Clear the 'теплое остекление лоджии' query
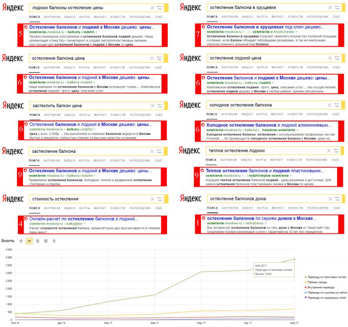348x327 pixels. pos(329,151)
